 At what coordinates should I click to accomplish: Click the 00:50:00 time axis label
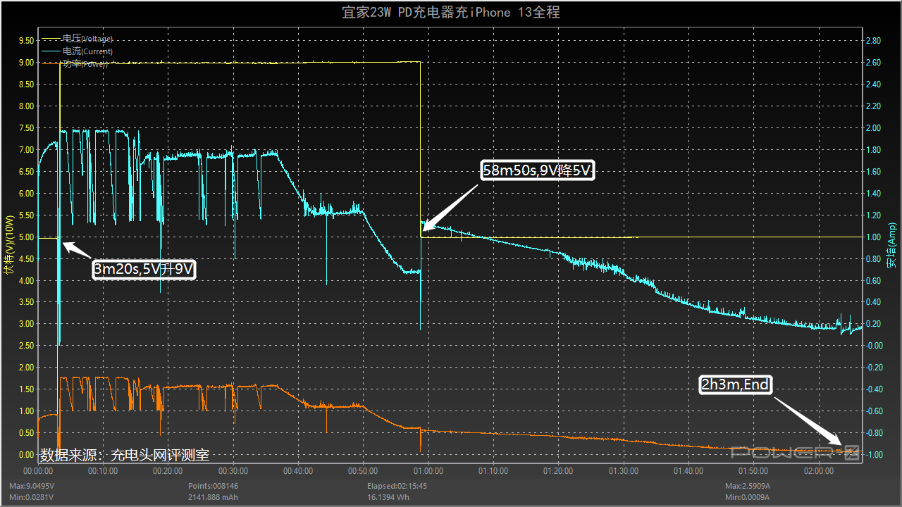[x=363, y=470]
